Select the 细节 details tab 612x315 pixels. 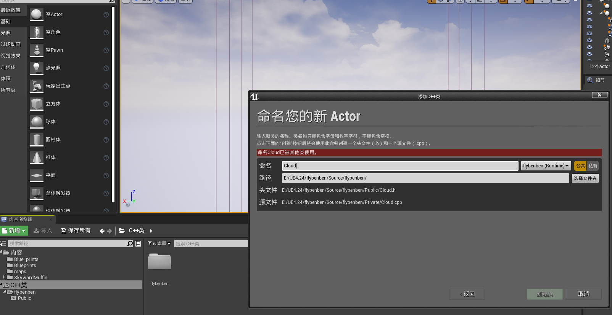click(597, 80)
